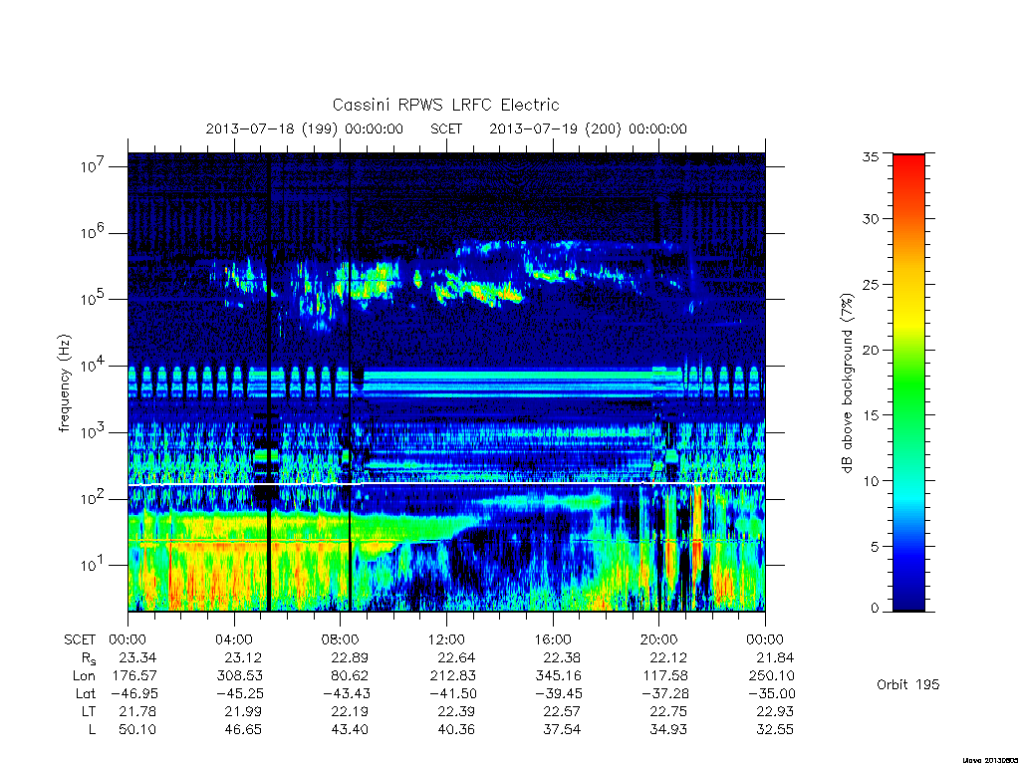Click the Lat row label
This screenshot has height=765, width=1020.
coord(86,693)
